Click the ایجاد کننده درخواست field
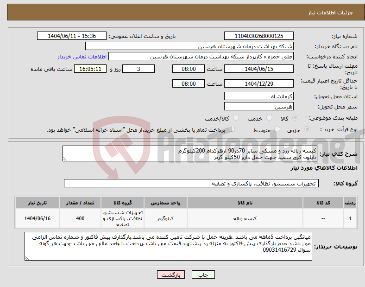Screen dimensions: 365x287 click(x=201, y=57)
